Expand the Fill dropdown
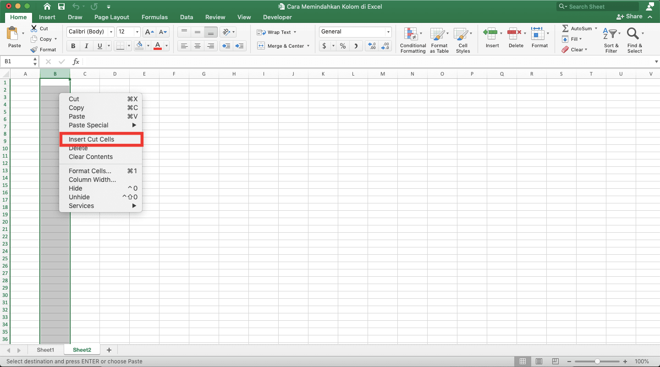 (x=580, y=39)
